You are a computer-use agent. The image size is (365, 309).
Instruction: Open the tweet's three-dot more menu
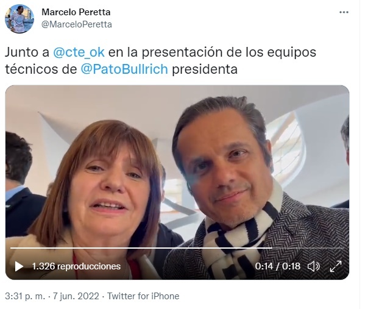coord(344,12)
